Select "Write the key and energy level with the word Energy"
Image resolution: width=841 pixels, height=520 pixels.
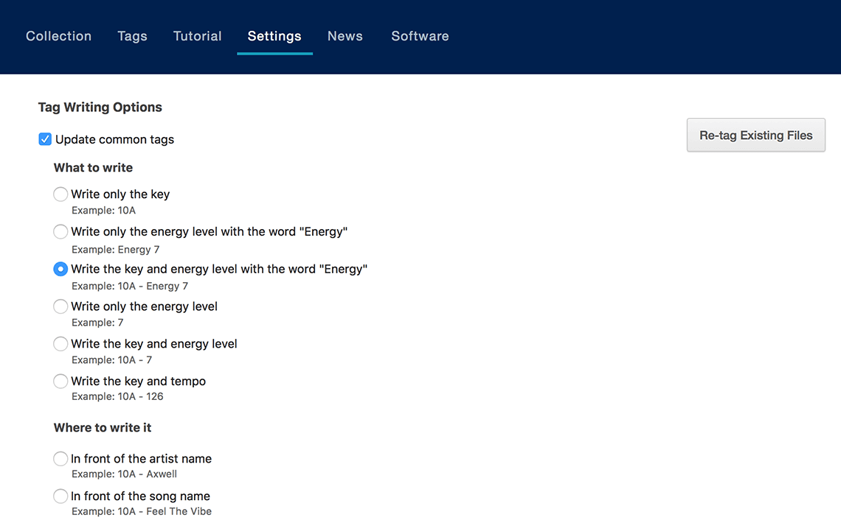coord(60,269)
